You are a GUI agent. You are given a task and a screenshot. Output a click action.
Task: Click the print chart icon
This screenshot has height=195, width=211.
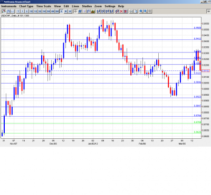(x=131, y=12)
